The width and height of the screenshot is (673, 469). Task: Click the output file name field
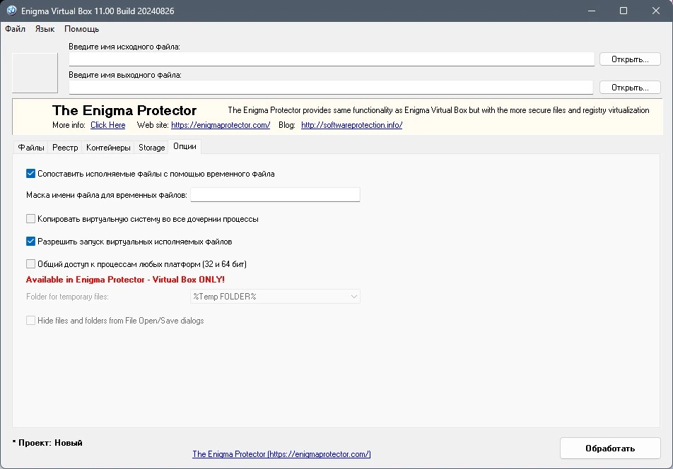(331, 88)
